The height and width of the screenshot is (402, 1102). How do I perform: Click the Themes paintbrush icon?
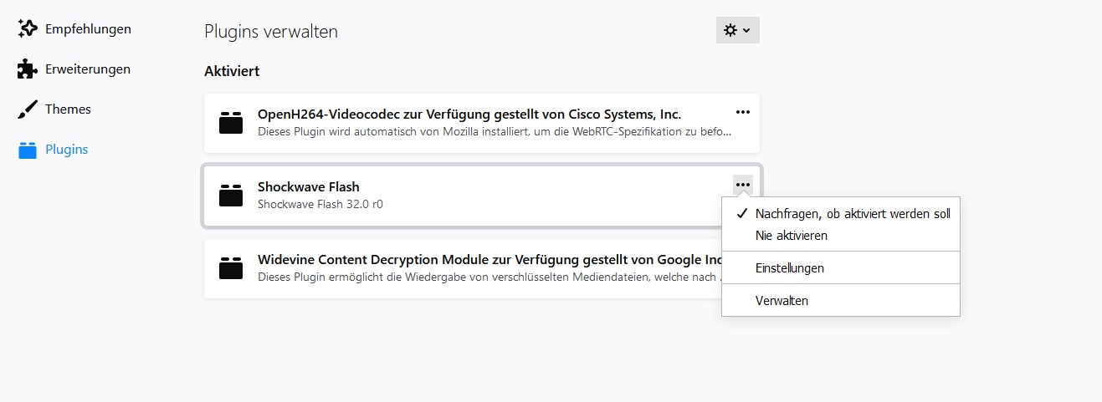pyautogui.click(x=28, y=109)
